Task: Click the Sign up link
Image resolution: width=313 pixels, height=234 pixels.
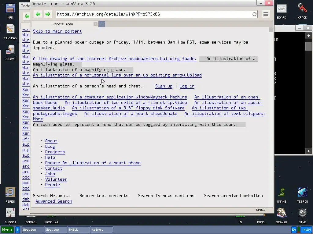Action: pos(164,86)
